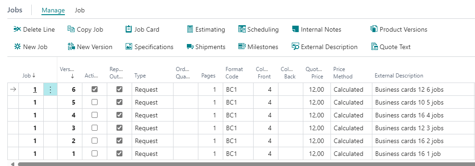Enable the Active checkbox for version 4
This screenshot has width=475, height=166.
[94, 115]
